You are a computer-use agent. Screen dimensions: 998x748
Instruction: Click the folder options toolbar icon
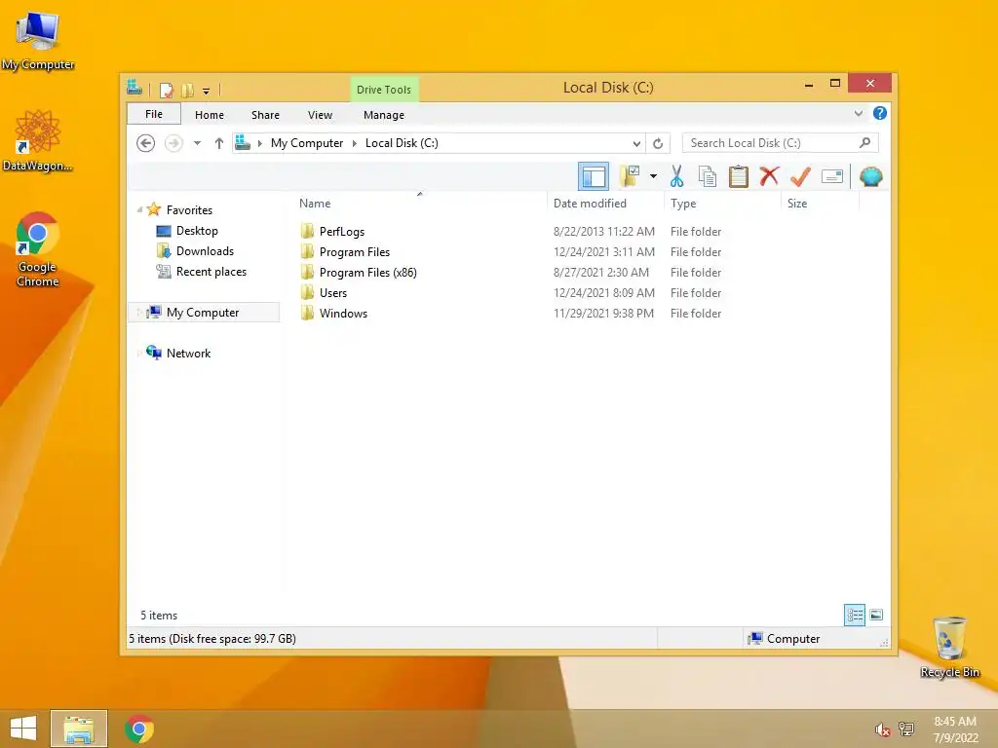tap(630, 176)
